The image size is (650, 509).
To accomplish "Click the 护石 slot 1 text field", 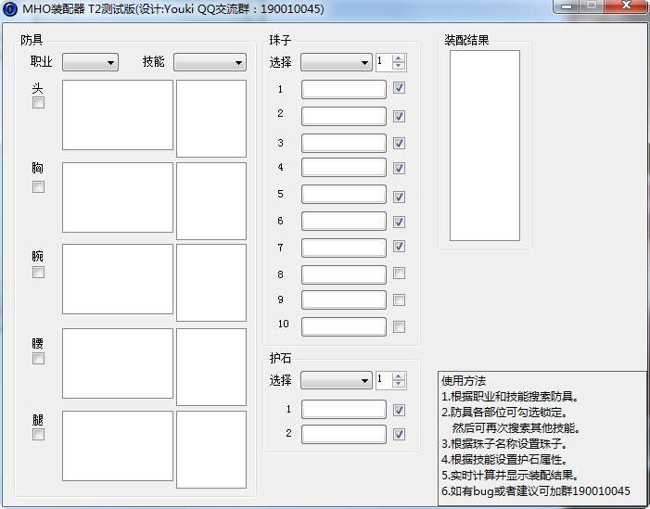I will click(x=343, y=409).
